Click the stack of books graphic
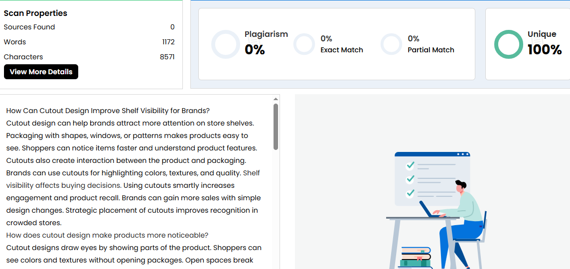The width and height of the screenshot is (570, 269). pos(415,258)
